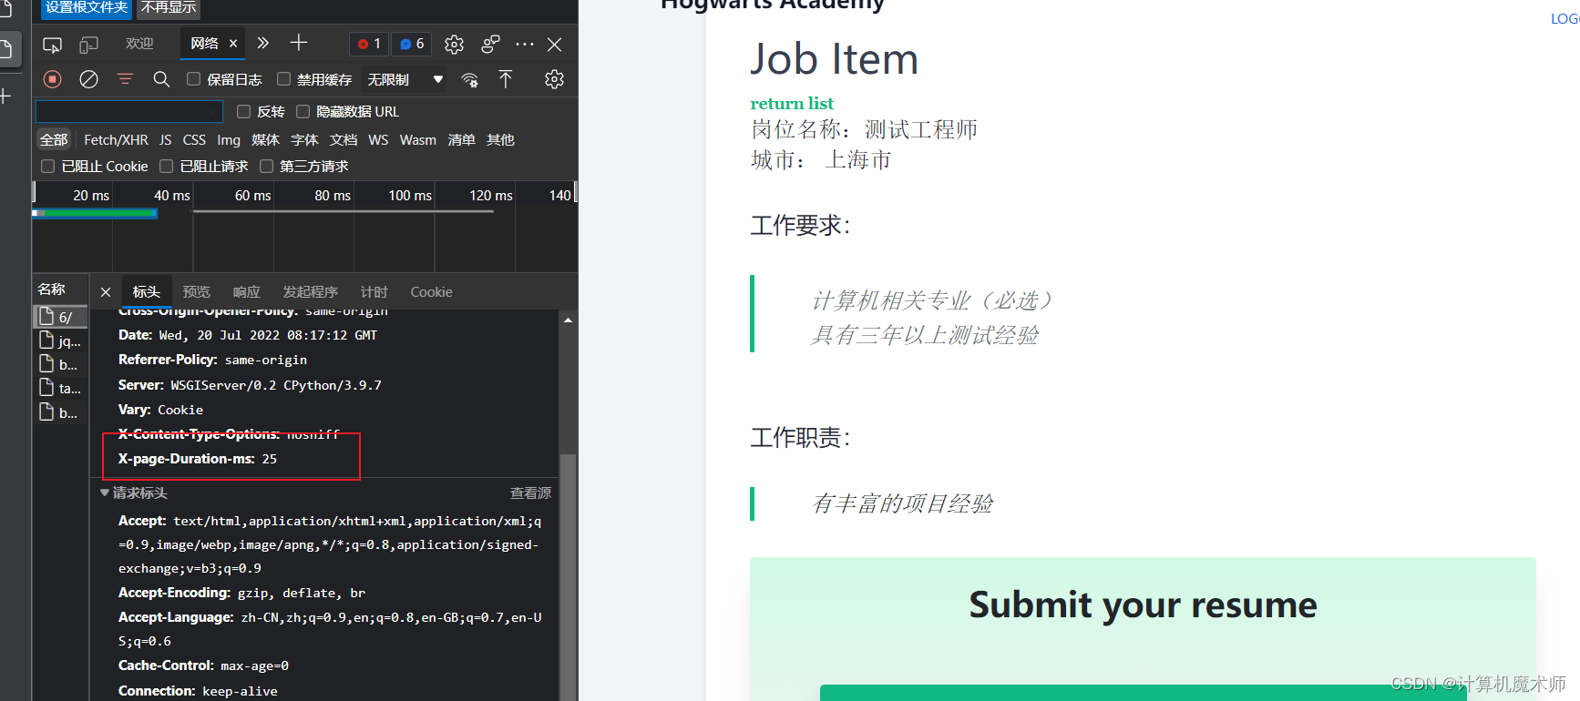Click the 60 ms timeline marker
The height and width of the screenshot is (701, 1580).
click(252, 195)
